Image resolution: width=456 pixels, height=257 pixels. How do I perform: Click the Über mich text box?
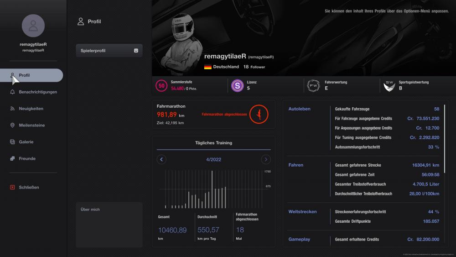coord(109,225)
